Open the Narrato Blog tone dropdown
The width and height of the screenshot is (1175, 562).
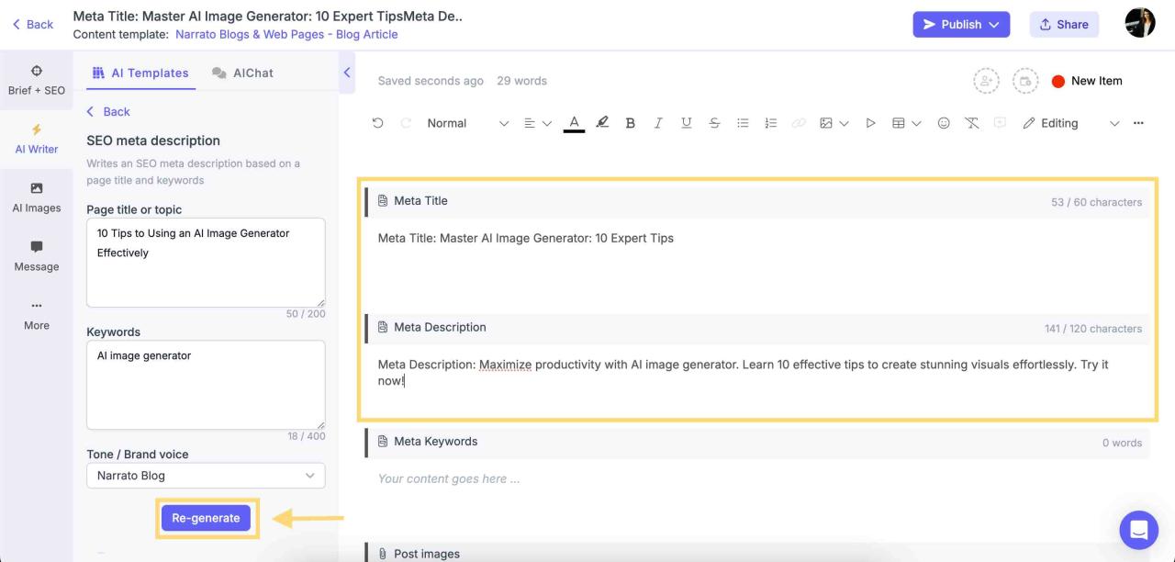[x=206, y=475]
